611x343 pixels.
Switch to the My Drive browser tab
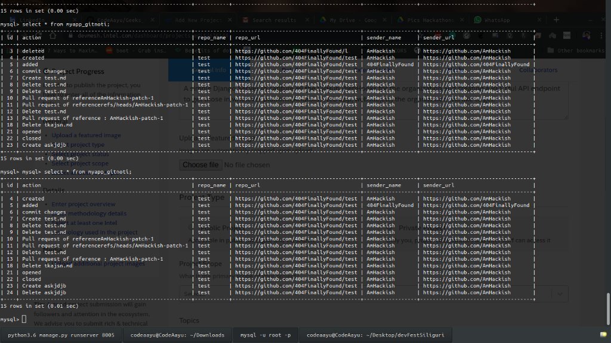353,20
